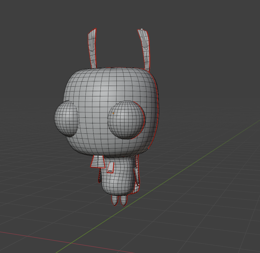This screenshot has width=260, height=253.
Task: Select the antenna without a ball tip
Action: [92, 48]
